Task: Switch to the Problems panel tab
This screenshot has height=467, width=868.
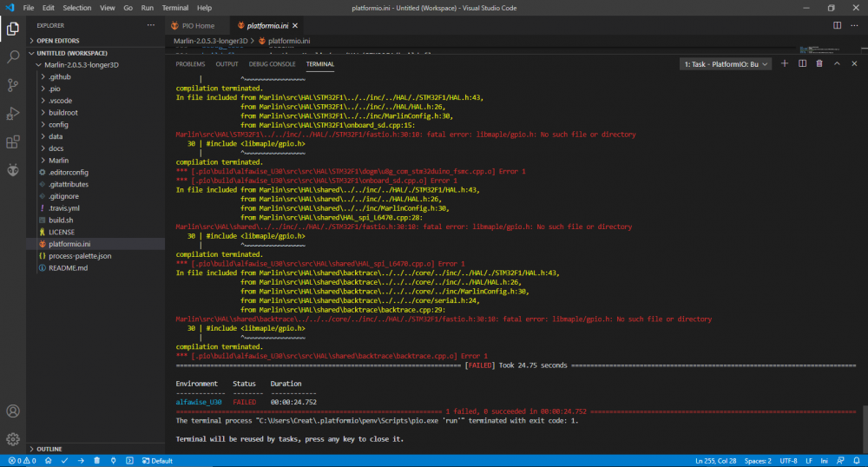Action: click(190, 64)
